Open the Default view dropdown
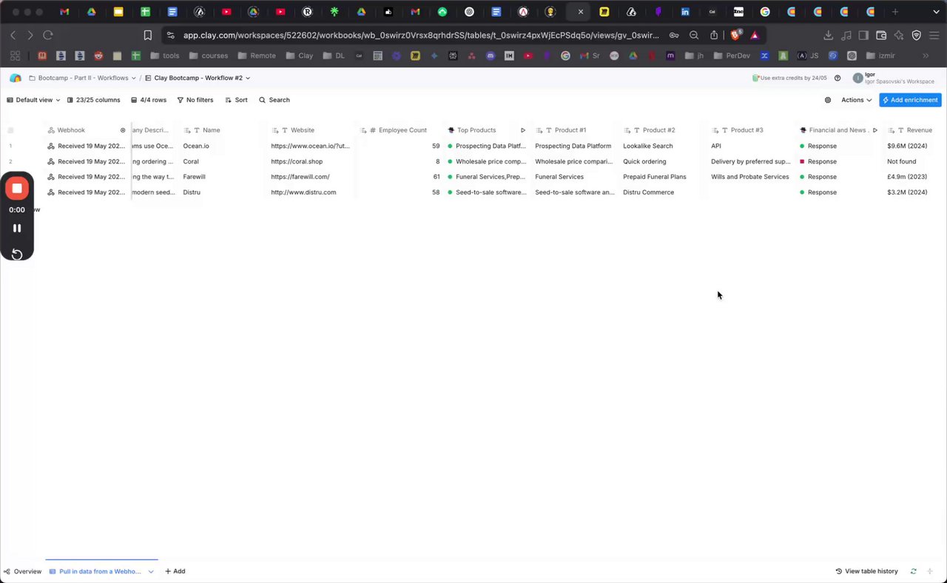Viewport: 947px width, 583px height. 33,100
